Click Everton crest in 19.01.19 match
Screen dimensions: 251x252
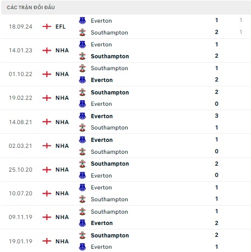click(x=82, y=247)
